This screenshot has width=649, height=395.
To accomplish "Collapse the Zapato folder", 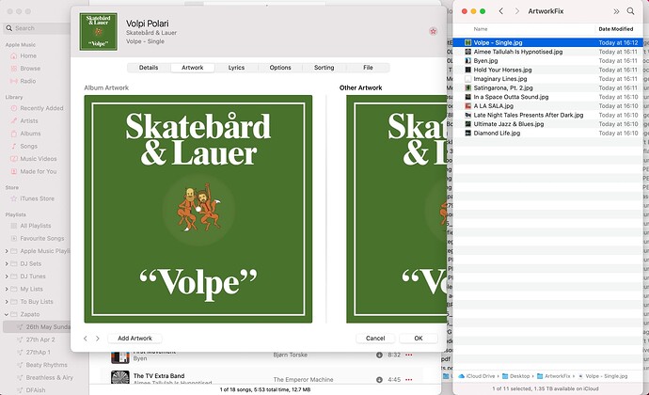I will point(7,314).
